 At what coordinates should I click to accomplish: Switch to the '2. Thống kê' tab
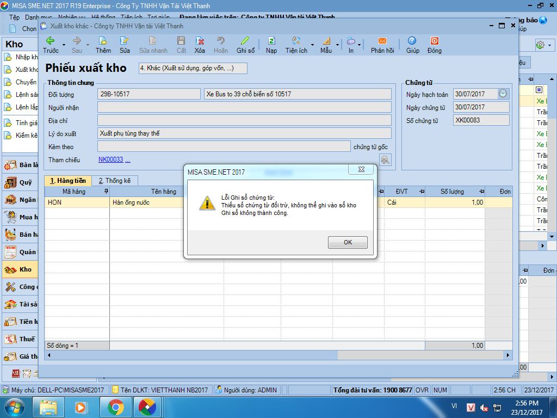tap(115, 181)
